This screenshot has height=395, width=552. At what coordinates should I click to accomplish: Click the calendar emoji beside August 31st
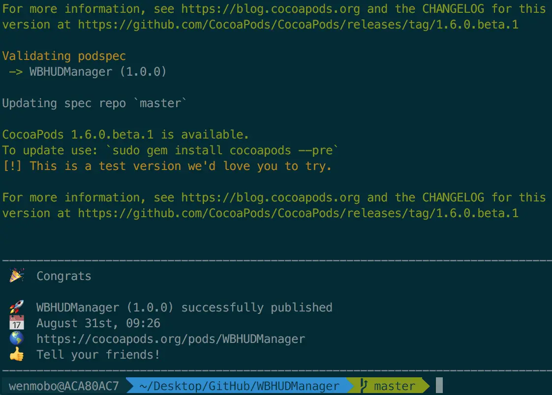[17, 323]
